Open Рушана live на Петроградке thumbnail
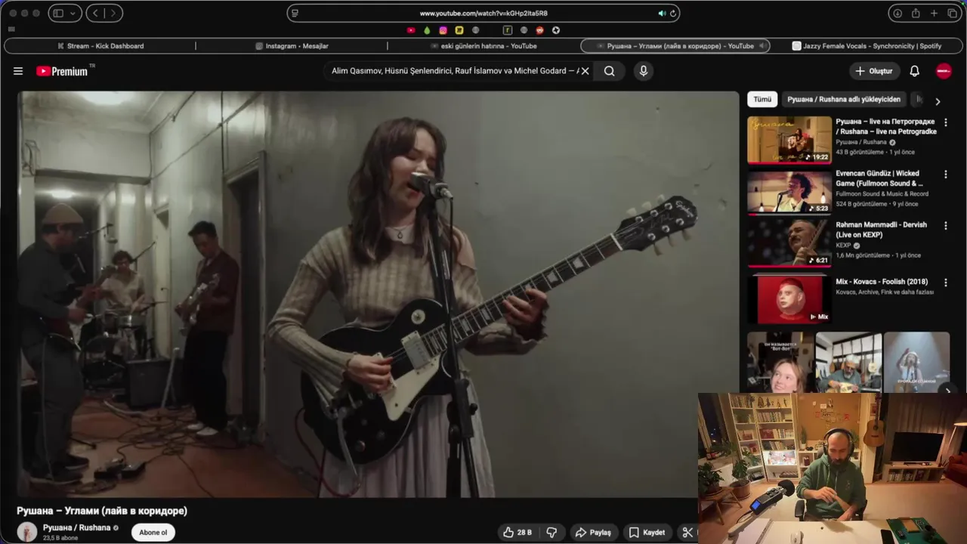967x544 pixels. pos(789,140)
